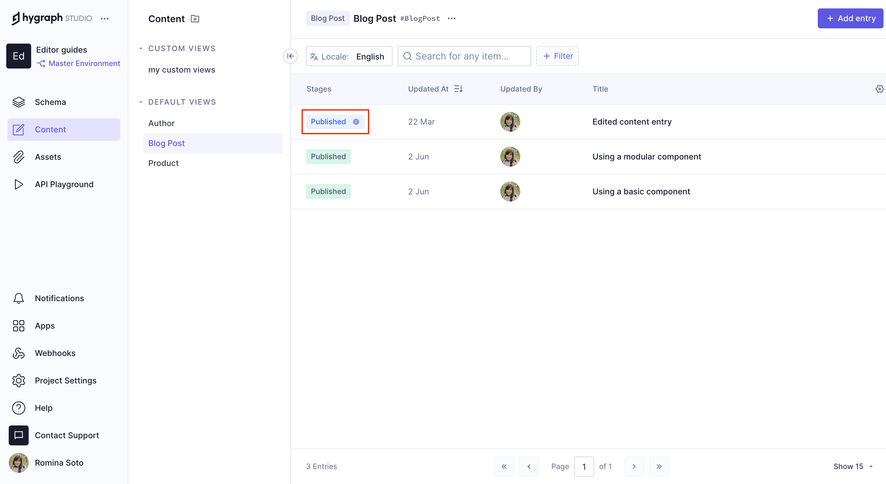Open the Show 15 entries dropdown

click(x=853, y=467)
